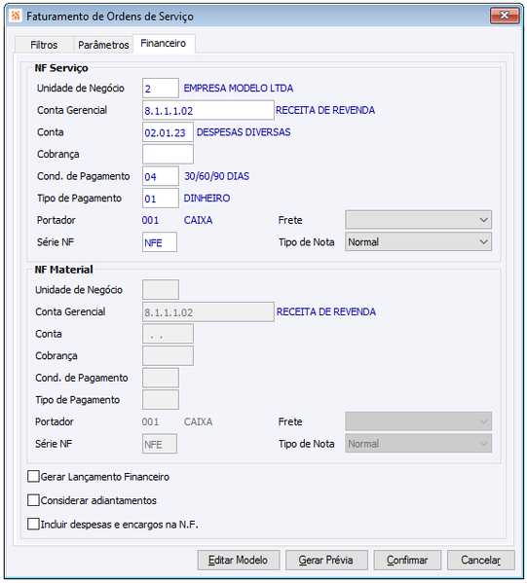
Task: Expand the NF Serviço Tipo de Nota dropdown
Action: pyautogui.click(x=418, y=241)
